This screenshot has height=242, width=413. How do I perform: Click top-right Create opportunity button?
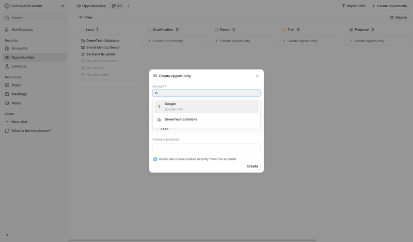[389, 6]
